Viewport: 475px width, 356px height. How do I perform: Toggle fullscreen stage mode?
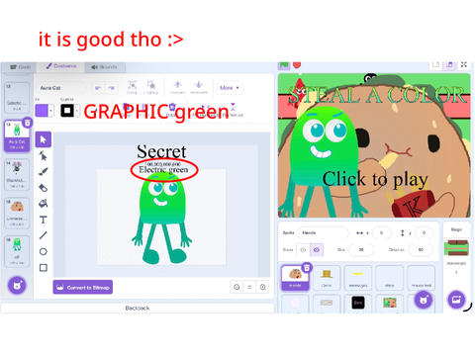(x=464, y=64)
